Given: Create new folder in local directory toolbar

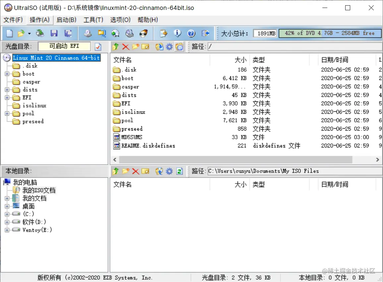Looking at the screenshot, I should tap(126, 171).
